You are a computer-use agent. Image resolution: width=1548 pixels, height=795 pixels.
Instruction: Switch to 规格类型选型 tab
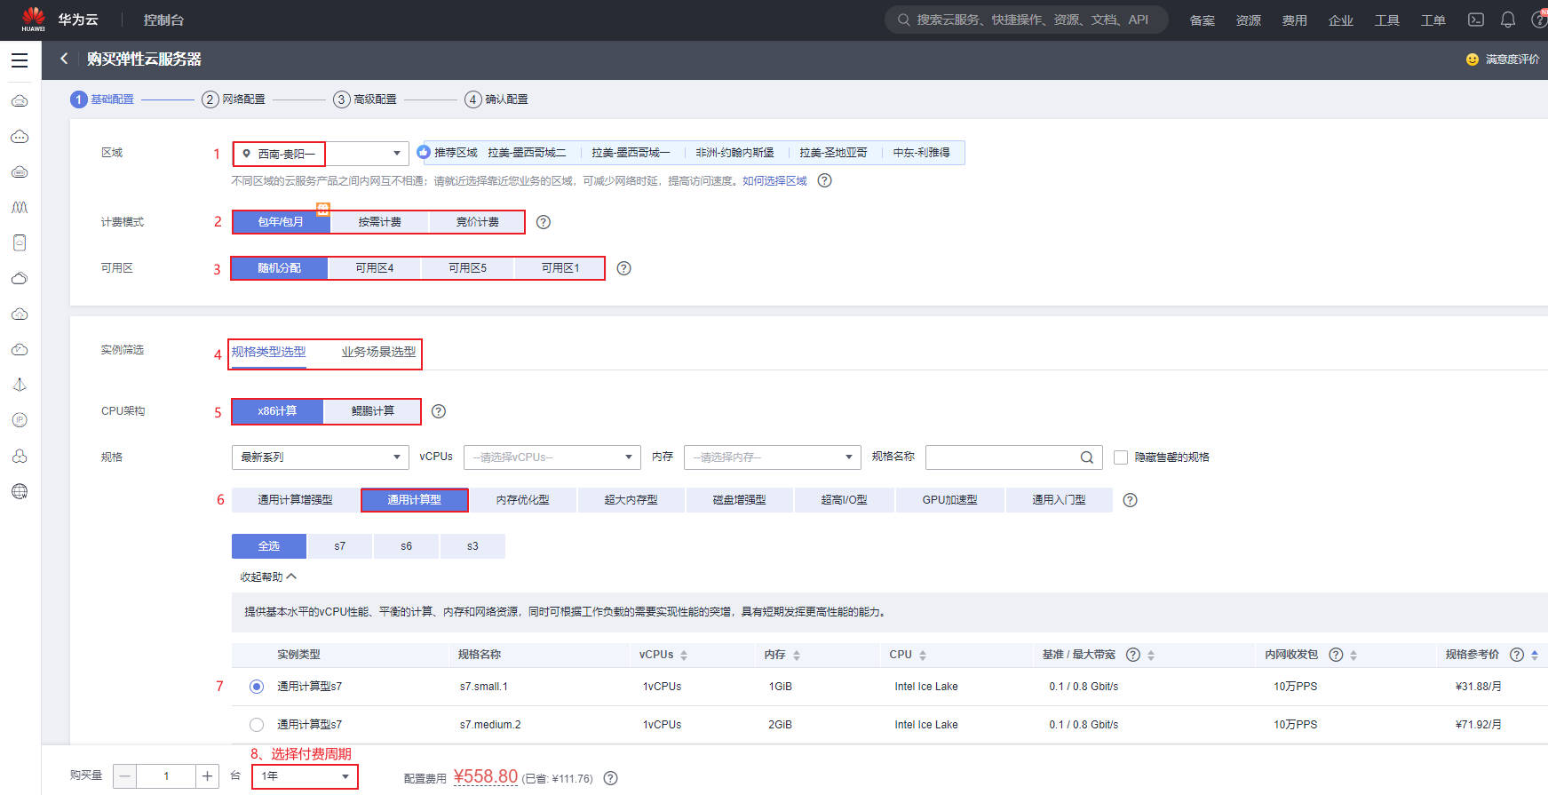pos(268,352)
